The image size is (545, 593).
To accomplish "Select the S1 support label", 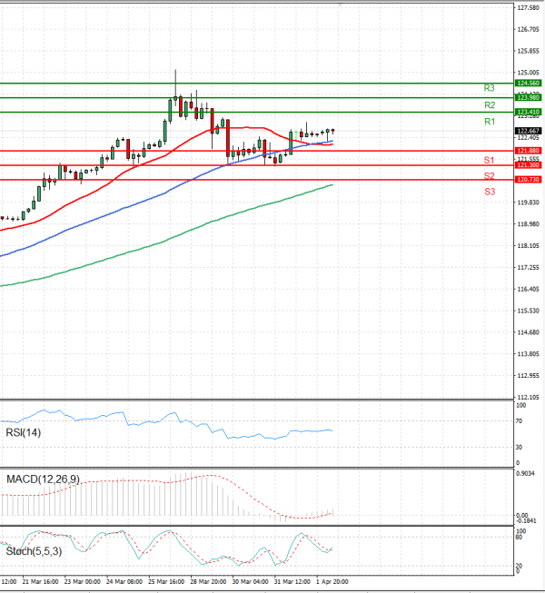I will pos(489,160).
